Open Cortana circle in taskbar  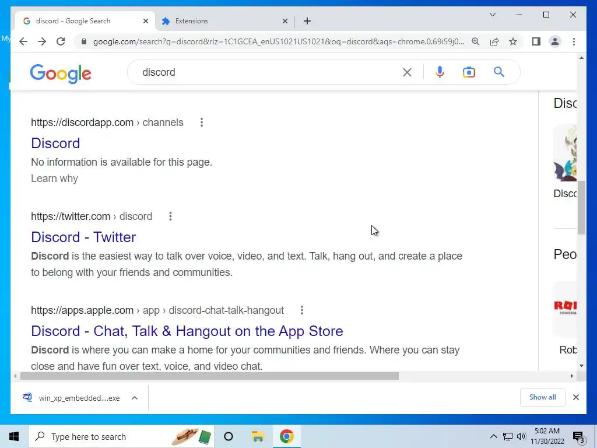pyautogui.click(x=229, y=436)
